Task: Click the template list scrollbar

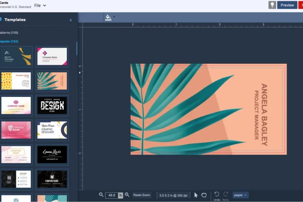Action: coord(77,48)
